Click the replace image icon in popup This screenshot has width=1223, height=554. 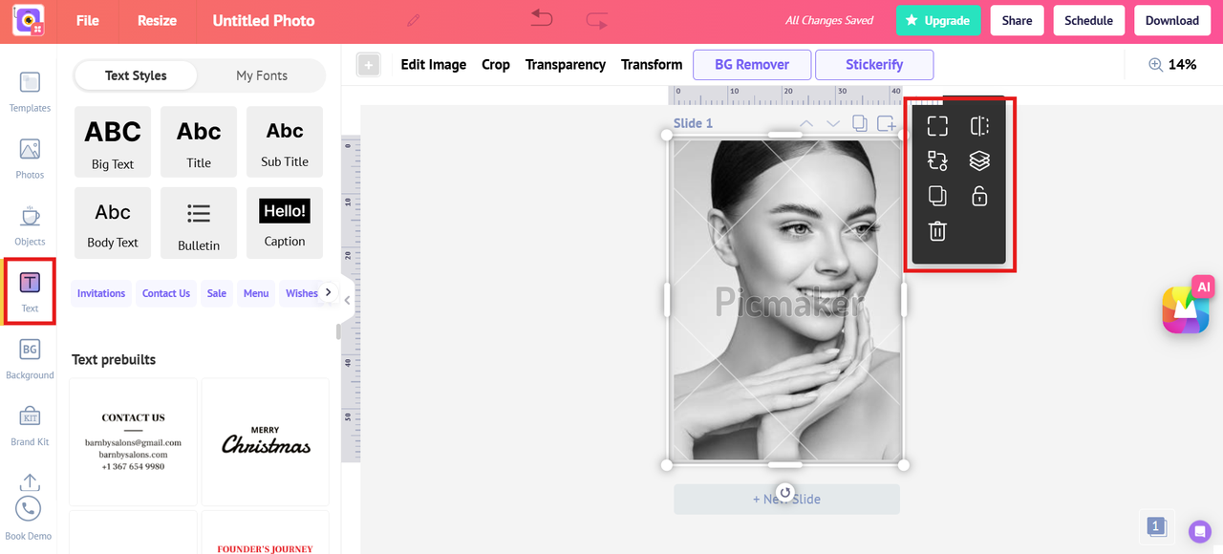click(x=937, y=160)
